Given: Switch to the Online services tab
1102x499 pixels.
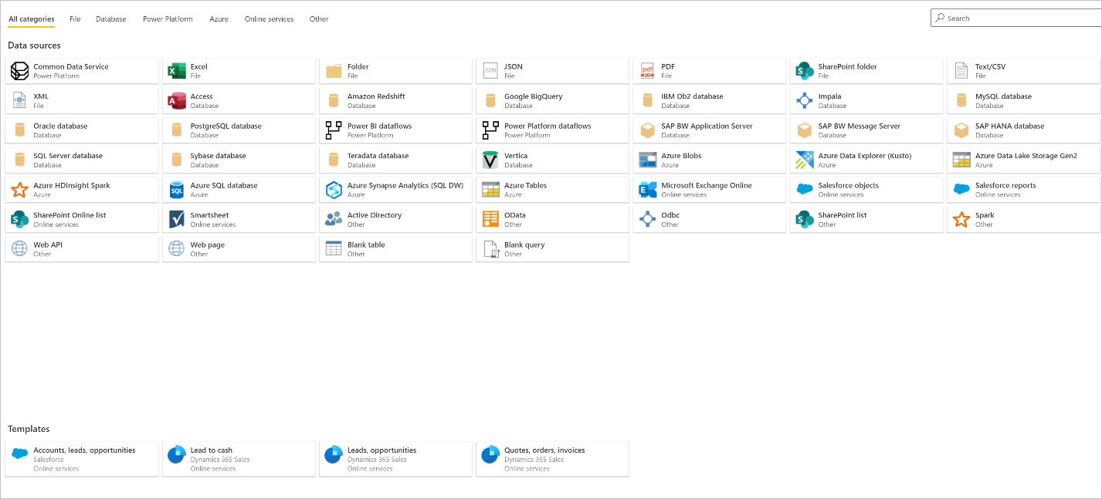Looking at the screenshot, I should (x=269, y=19).
